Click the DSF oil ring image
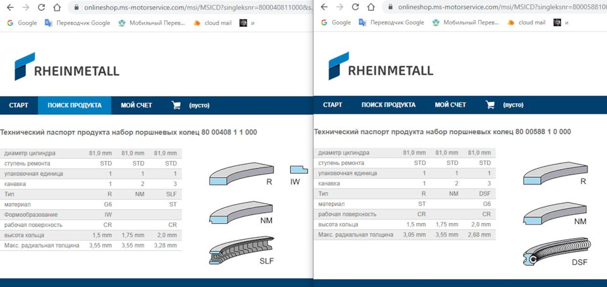The image size is (607, 287). [x=556, y=252]
